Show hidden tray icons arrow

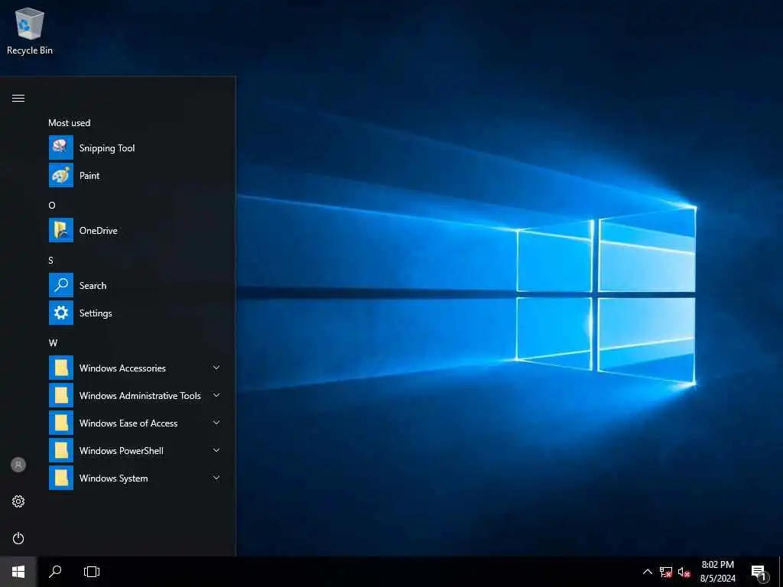(x=647, y=572)
